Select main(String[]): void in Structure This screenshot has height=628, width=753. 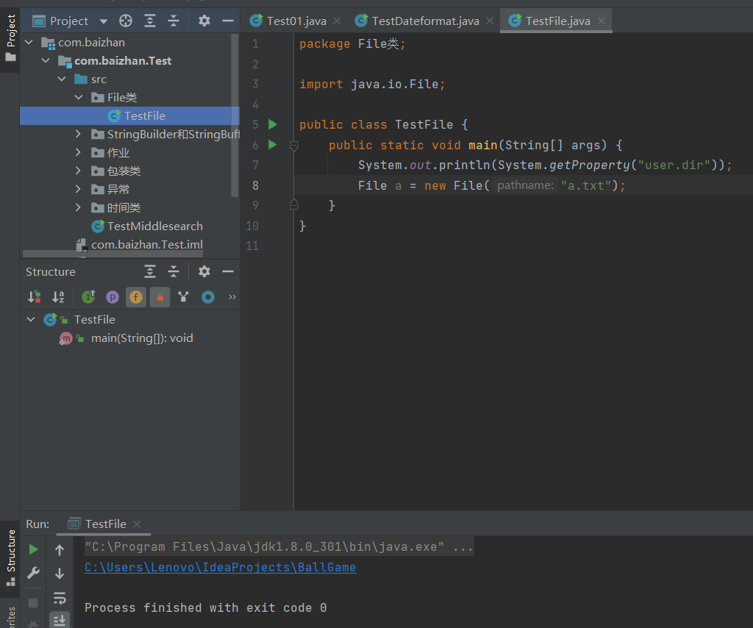click(x=126, y=338)
